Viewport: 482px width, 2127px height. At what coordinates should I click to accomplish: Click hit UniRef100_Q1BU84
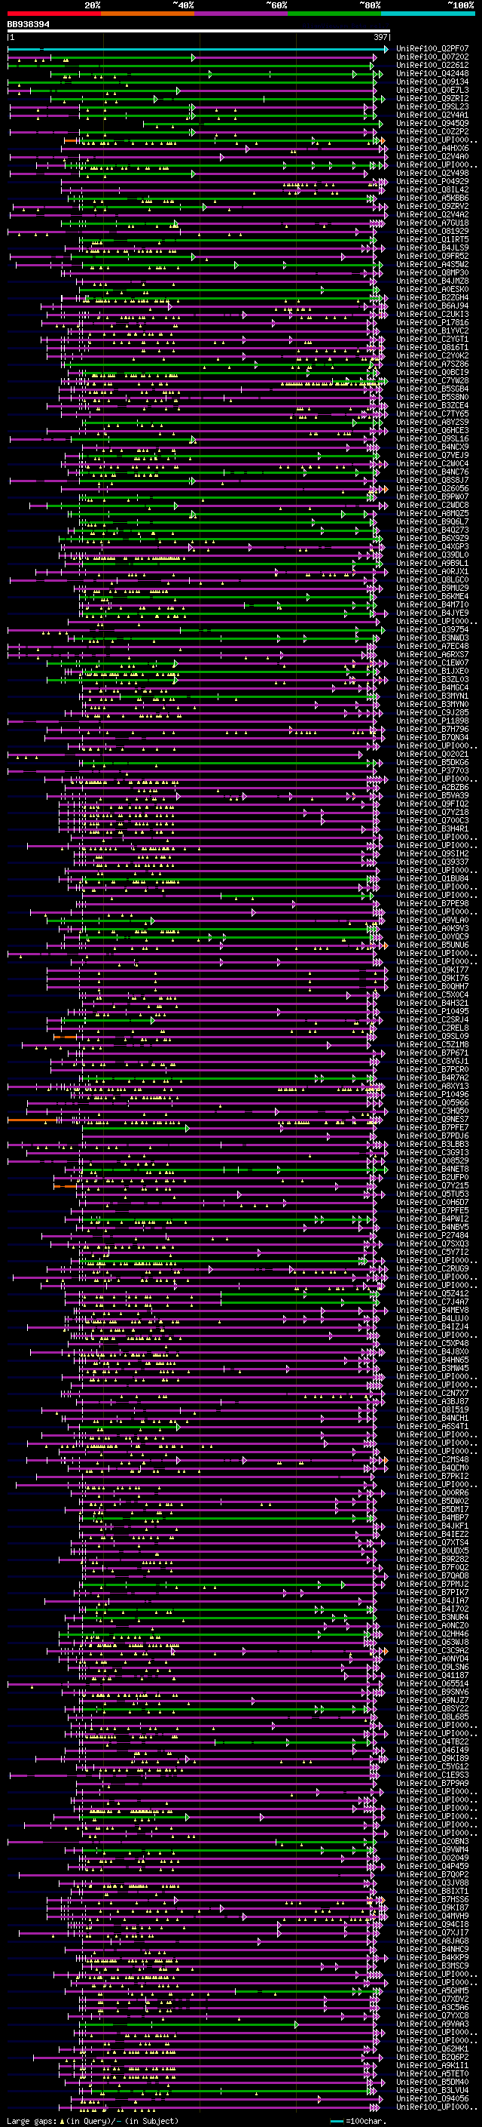(432, 878)
